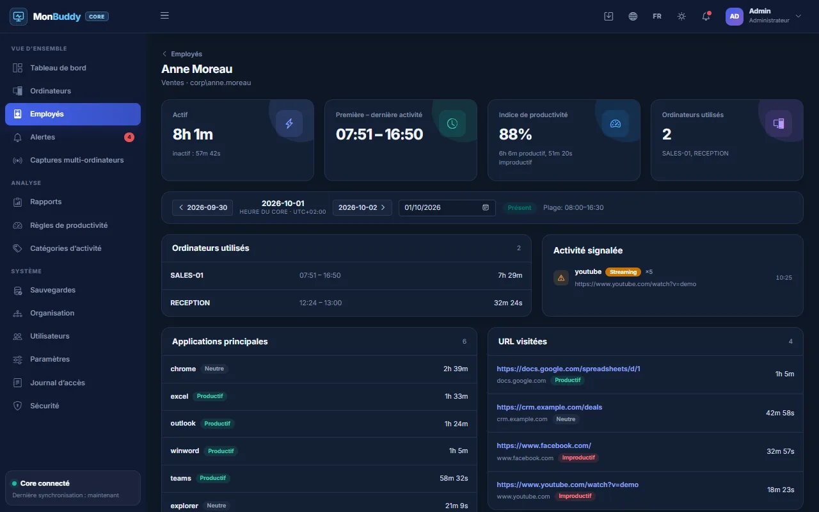Open Règles de productivité
Viewport: 819px width, 512px height.
pyautogui.click(x=73, y=225)
